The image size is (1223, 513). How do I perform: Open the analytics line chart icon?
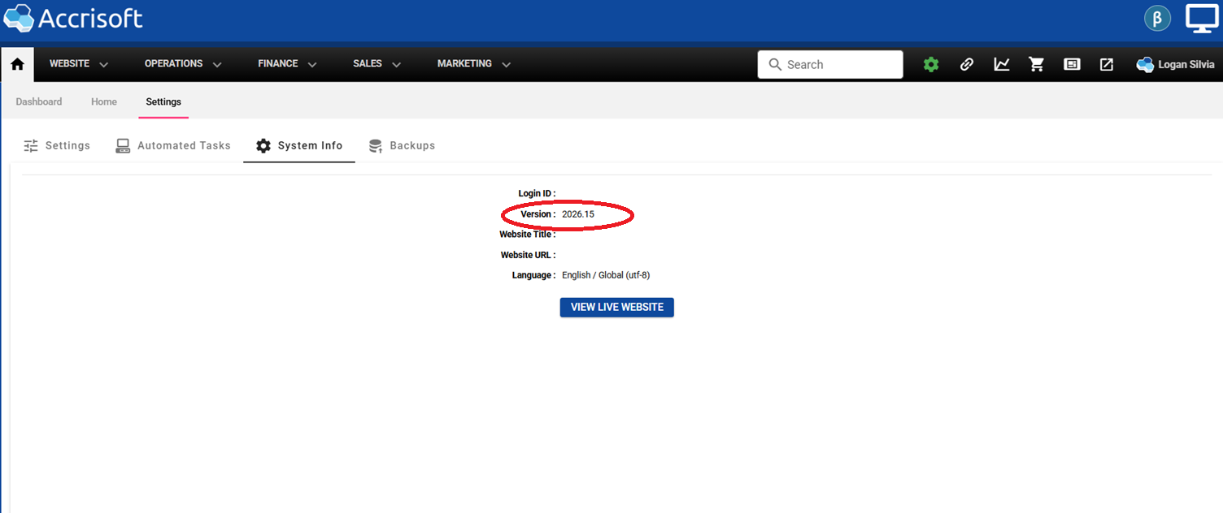click(1002, 64)
